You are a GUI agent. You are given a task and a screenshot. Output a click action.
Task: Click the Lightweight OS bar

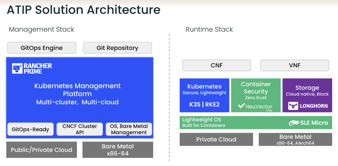[x=256, y=122]
